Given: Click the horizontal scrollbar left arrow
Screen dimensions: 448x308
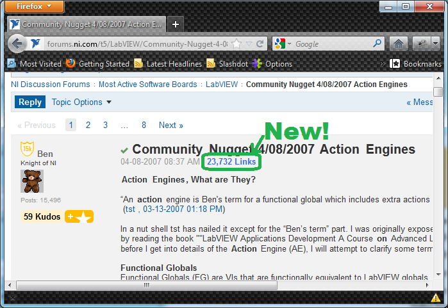Looking at the screenshot, I should pos(10,285).
